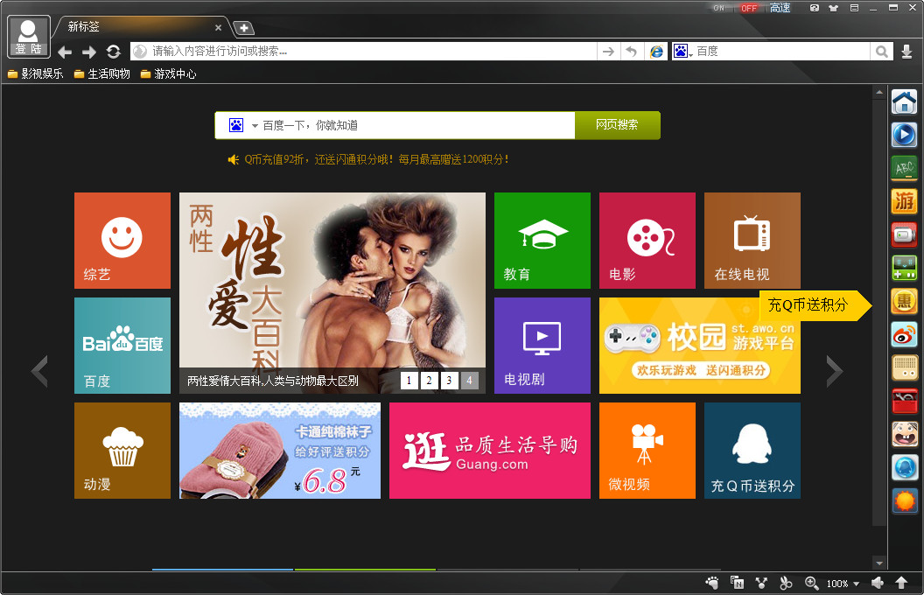Open Q币充值92折 promotion link
Viewport: 924px width, 595px height.
pyautogui.click(x=376, y=159)
